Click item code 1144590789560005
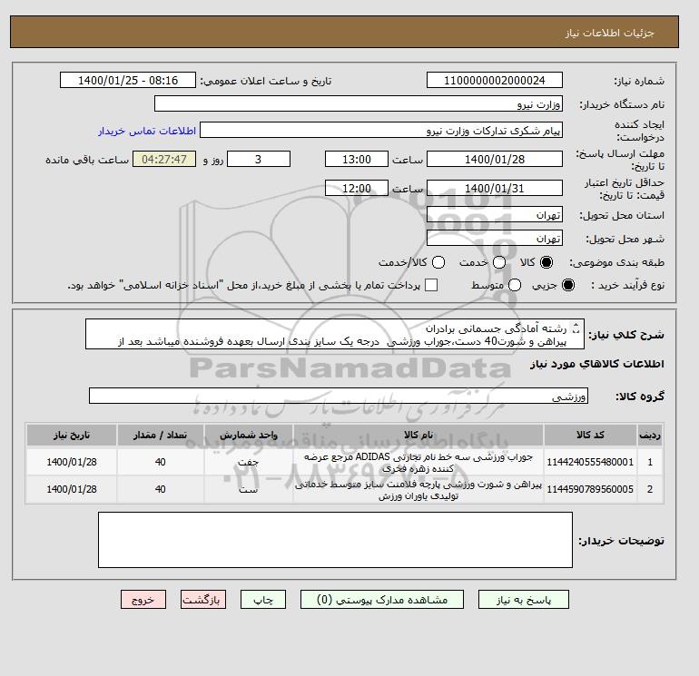 click(x=590, y=490)
